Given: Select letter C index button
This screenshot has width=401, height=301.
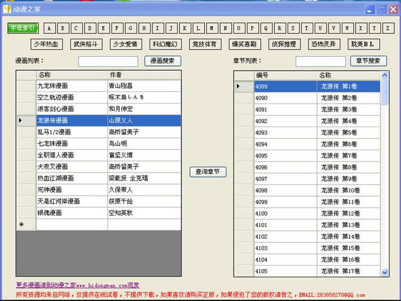Looking at the screenshot, I should pos(76,28).
